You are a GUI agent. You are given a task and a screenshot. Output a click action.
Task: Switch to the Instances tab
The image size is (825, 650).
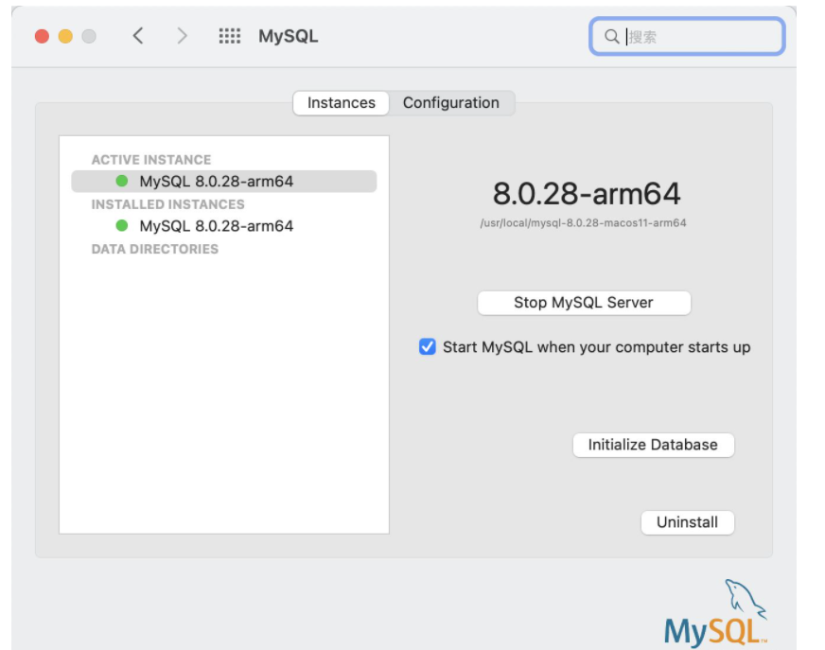(x=341, y=102)
